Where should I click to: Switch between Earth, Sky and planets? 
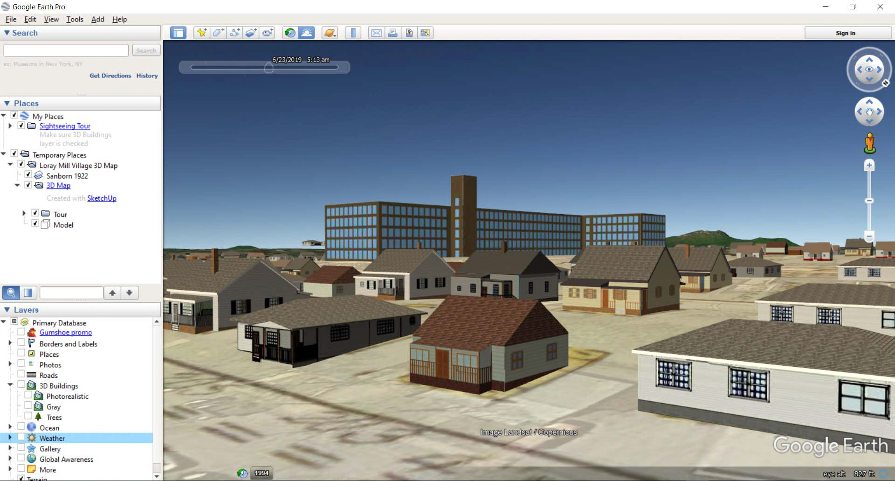coord(330,33)
